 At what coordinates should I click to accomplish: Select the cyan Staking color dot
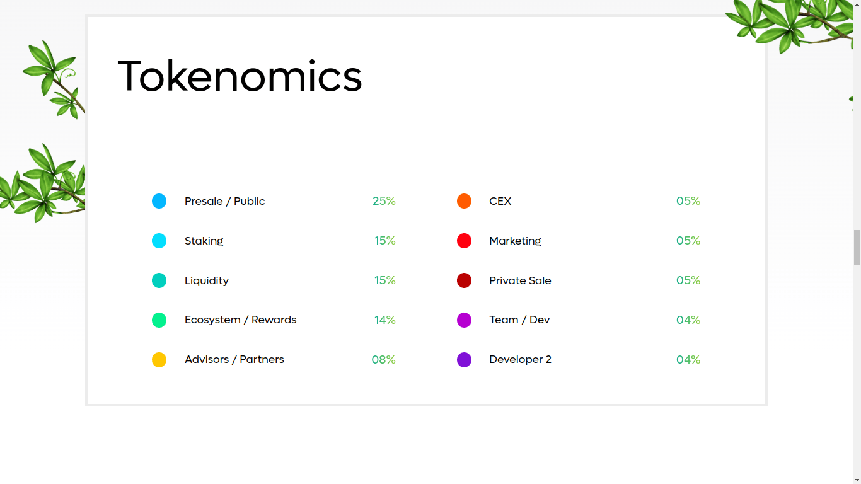[159, 241]
